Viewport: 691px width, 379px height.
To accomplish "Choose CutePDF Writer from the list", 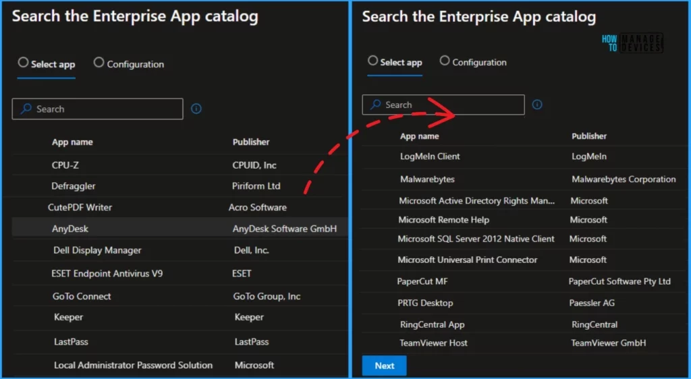I will pyautogui.click(x=80, y=207).
